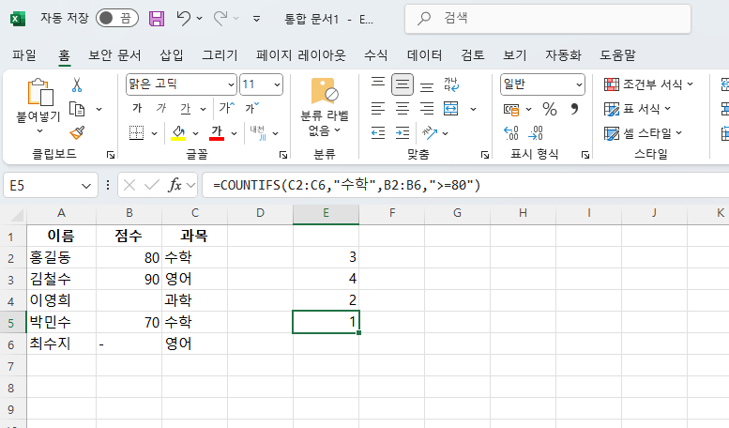Open the 자동화 tab
Image resolution: width=729 pixels, height=428 pixels.
563,55
